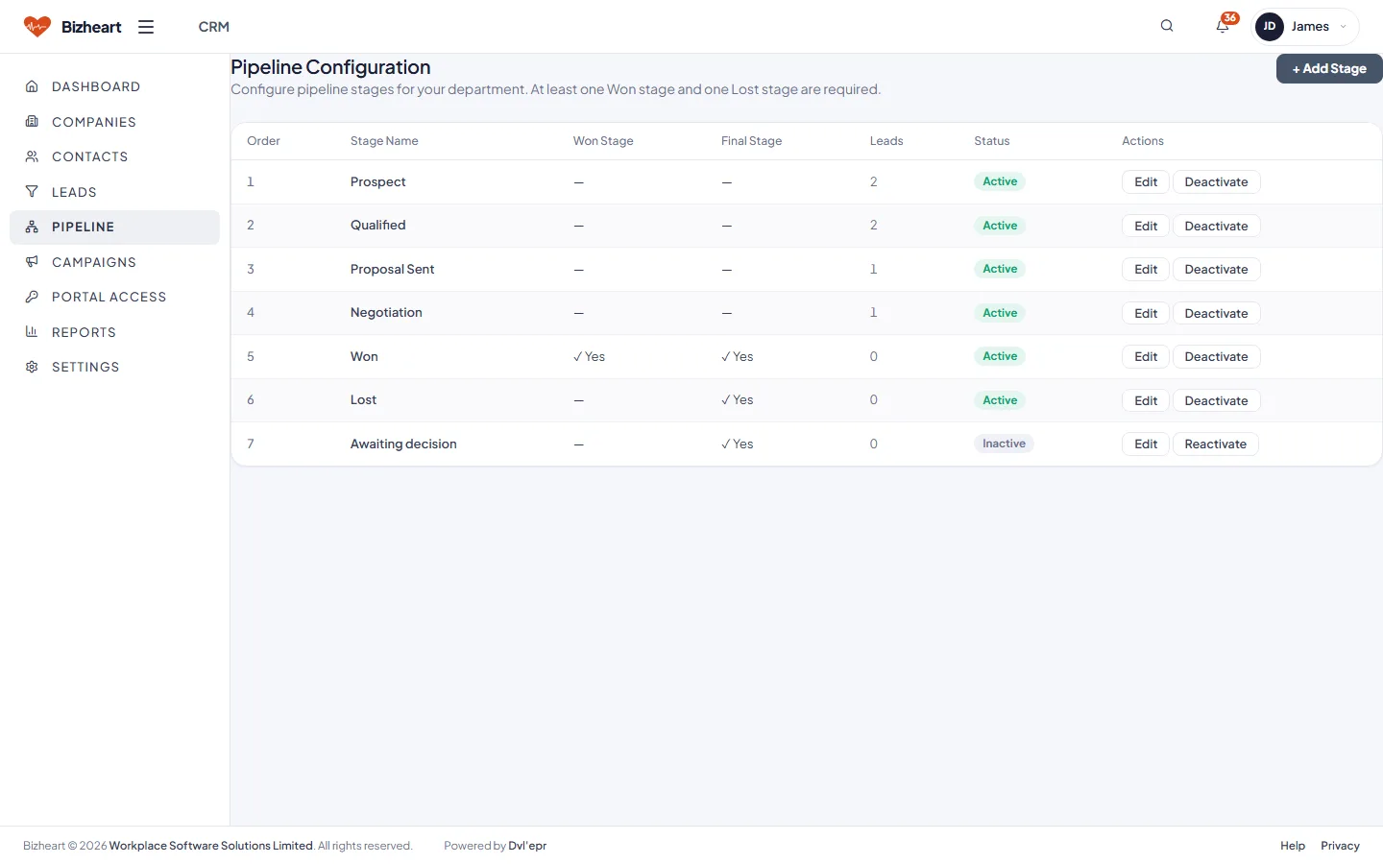Click the Contacts people icon
This screenshot has height=864, width=1383.
click(x=32, y=156)
